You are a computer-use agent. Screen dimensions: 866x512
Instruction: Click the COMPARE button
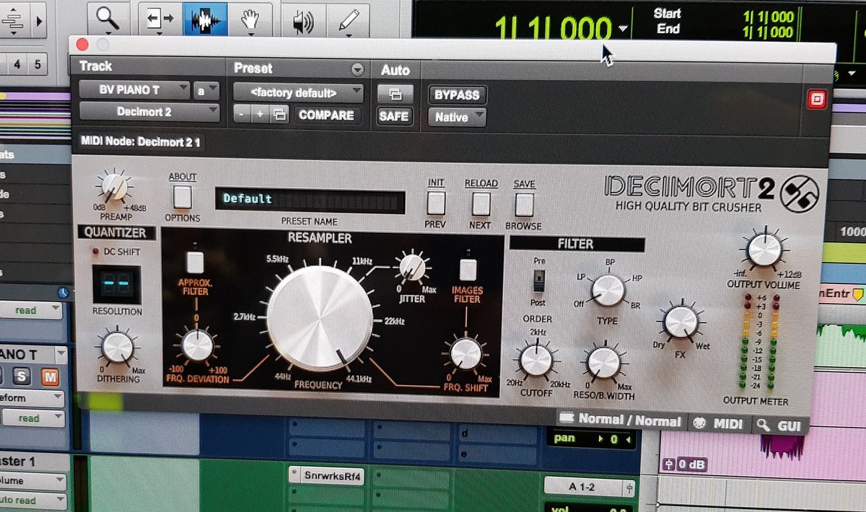[x=326, y=115]
